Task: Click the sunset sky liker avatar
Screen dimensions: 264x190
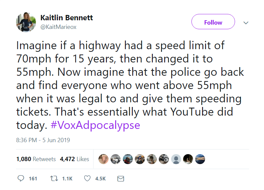Action: [200, 159]
